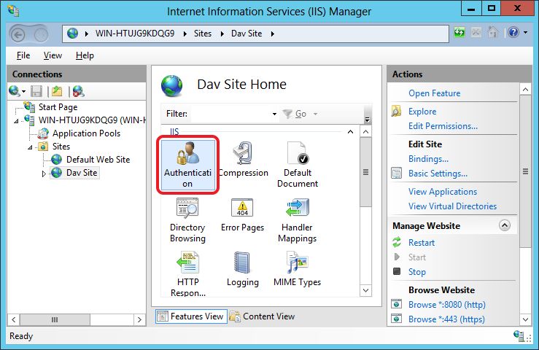Viewport: 539px width, 350px height.
Task: Open the Handler Mappings feature
Action: pos(298,220)
